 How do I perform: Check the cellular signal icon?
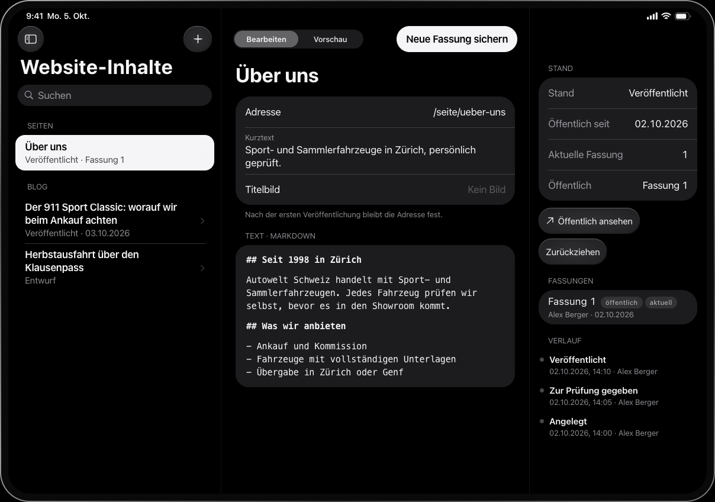pos(652,16)
